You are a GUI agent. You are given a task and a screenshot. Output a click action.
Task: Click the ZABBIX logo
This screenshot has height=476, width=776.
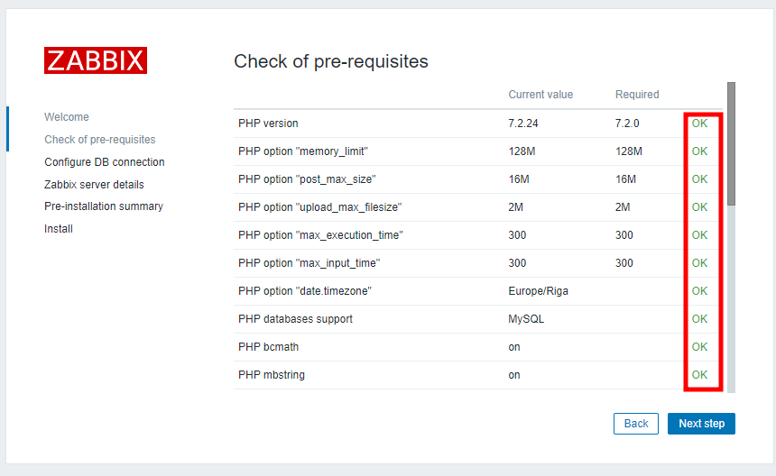95,60
